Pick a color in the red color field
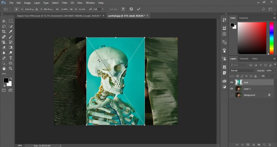Viewport: 277px width, 147px height. click(x=252, y=38)
